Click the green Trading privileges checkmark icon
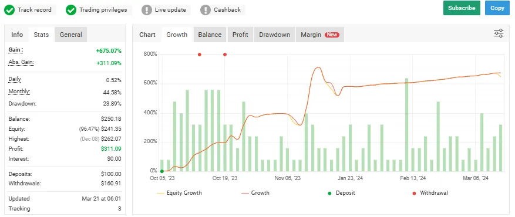The image size is (515, 217). point(71,10)
